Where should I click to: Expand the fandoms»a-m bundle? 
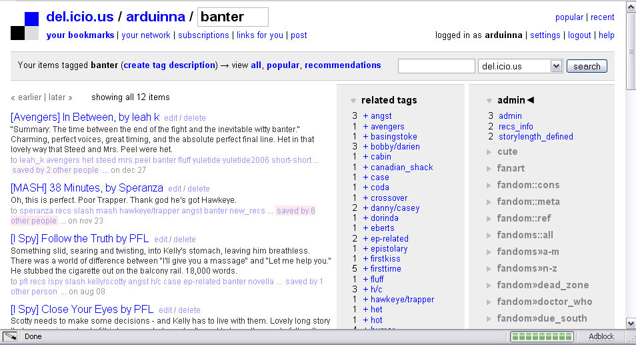(x=489, y=252)
